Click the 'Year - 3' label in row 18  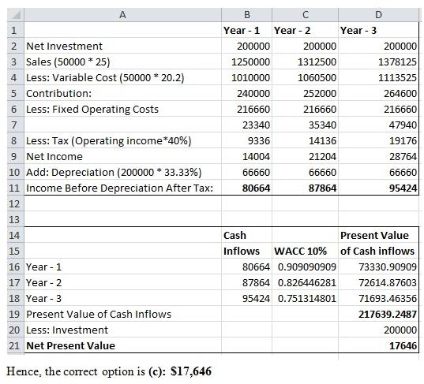122,298
